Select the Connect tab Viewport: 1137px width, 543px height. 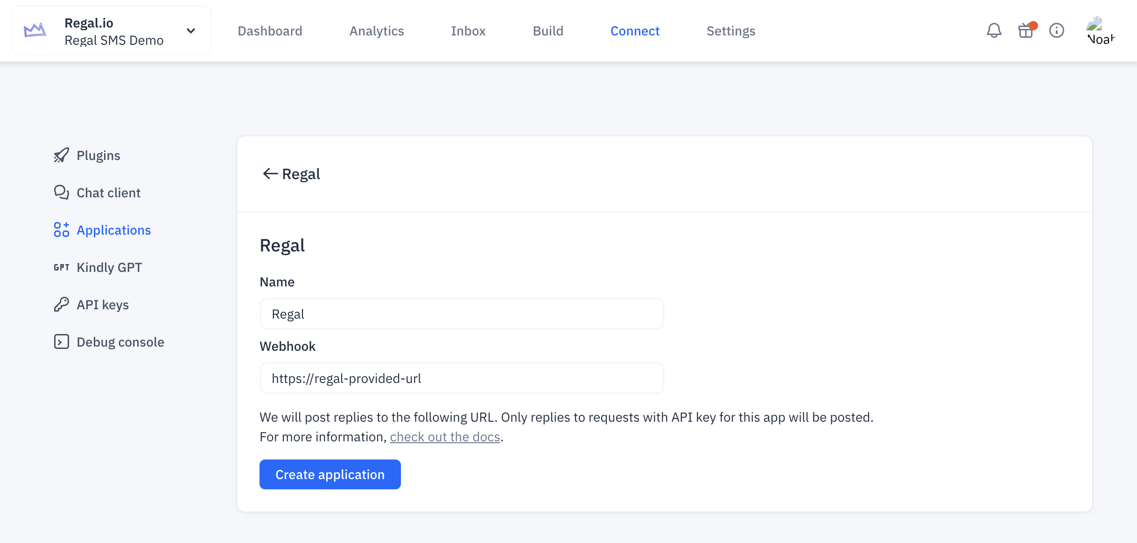point(635,31)
